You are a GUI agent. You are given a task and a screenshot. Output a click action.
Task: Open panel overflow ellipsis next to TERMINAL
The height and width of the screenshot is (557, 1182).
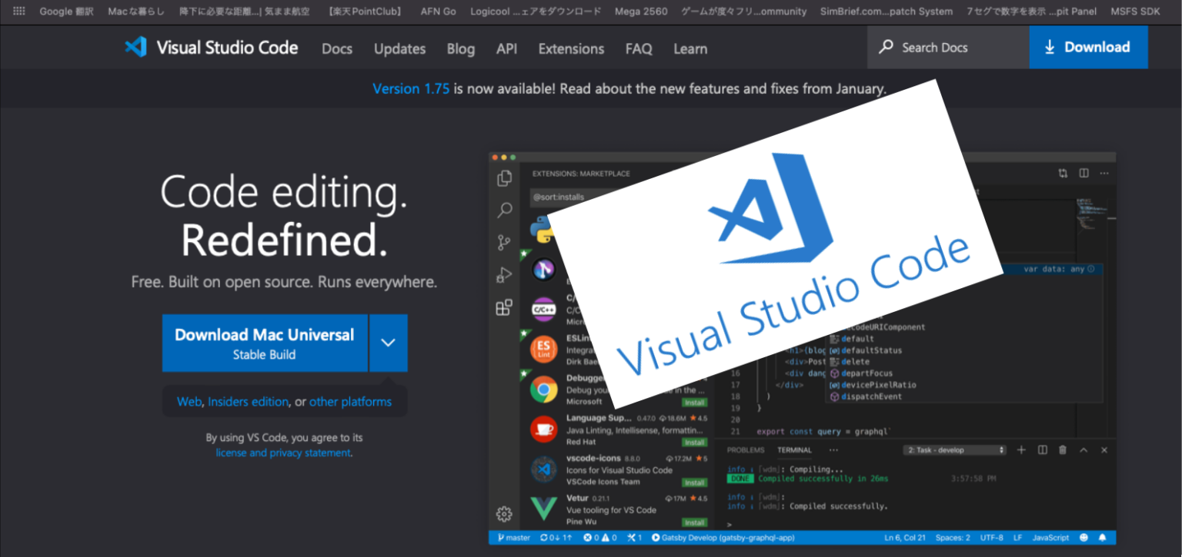pyautogui.click(x=833, y=450)
